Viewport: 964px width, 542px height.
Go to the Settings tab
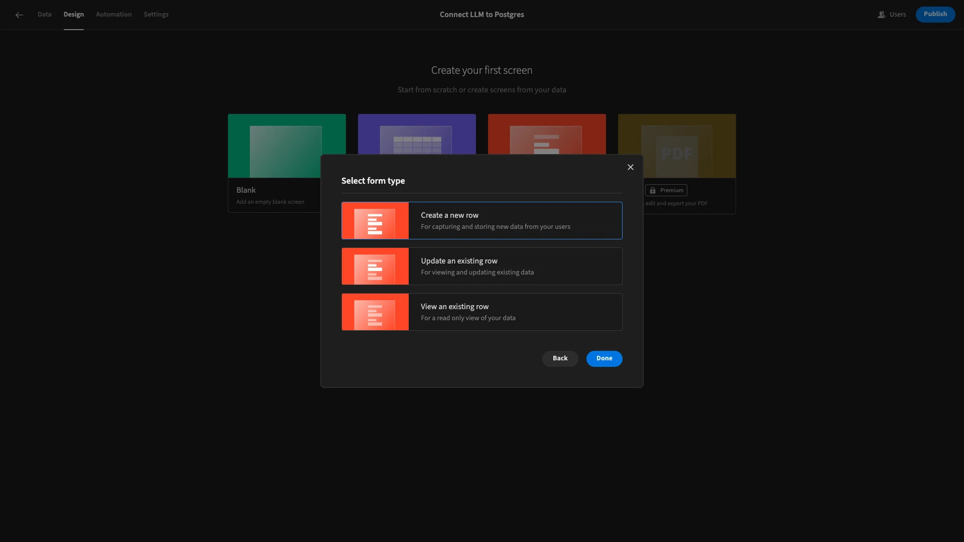tap(156, 15)
